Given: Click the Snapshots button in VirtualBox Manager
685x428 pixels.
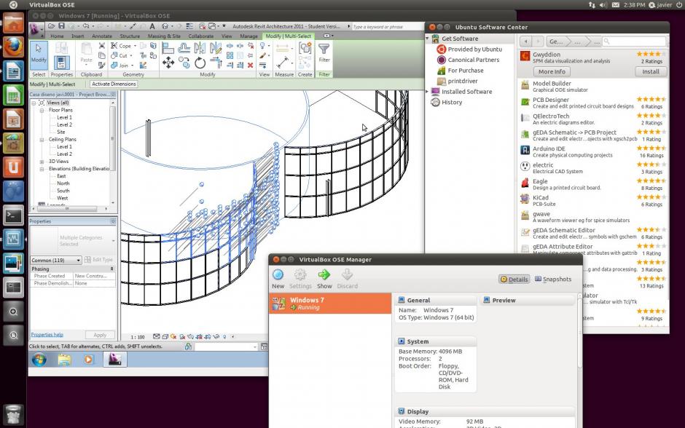Looking at the screenshot, I should pyautogui.click(x=553, y=280).
